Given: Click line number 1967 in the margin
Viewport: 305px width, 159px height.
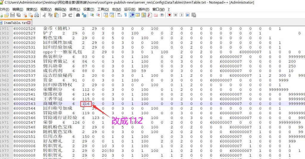Looking at the screenshot, I should click(4, 104).
